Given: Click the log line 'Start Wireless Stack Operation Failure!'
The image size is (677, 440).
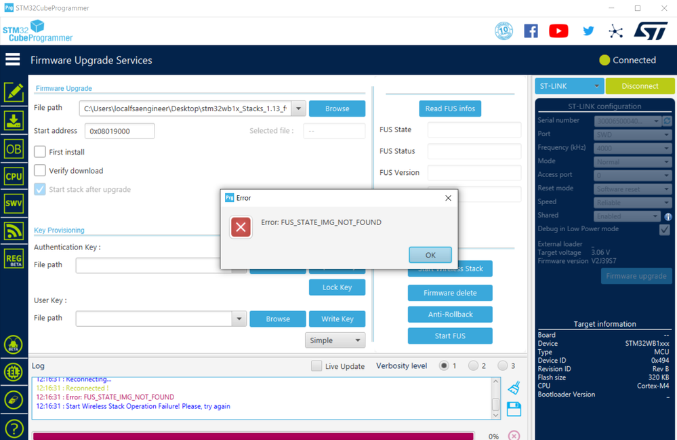Looking at the screenshot, I should pos(133,406).
